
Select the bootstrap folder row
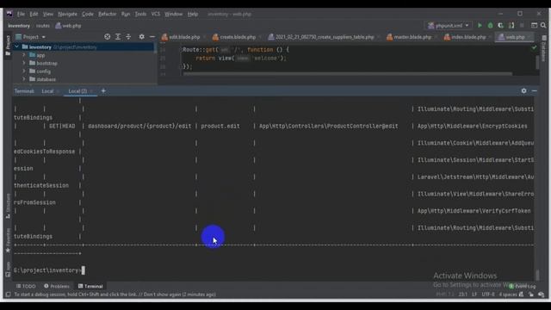(x=84, y=63)
